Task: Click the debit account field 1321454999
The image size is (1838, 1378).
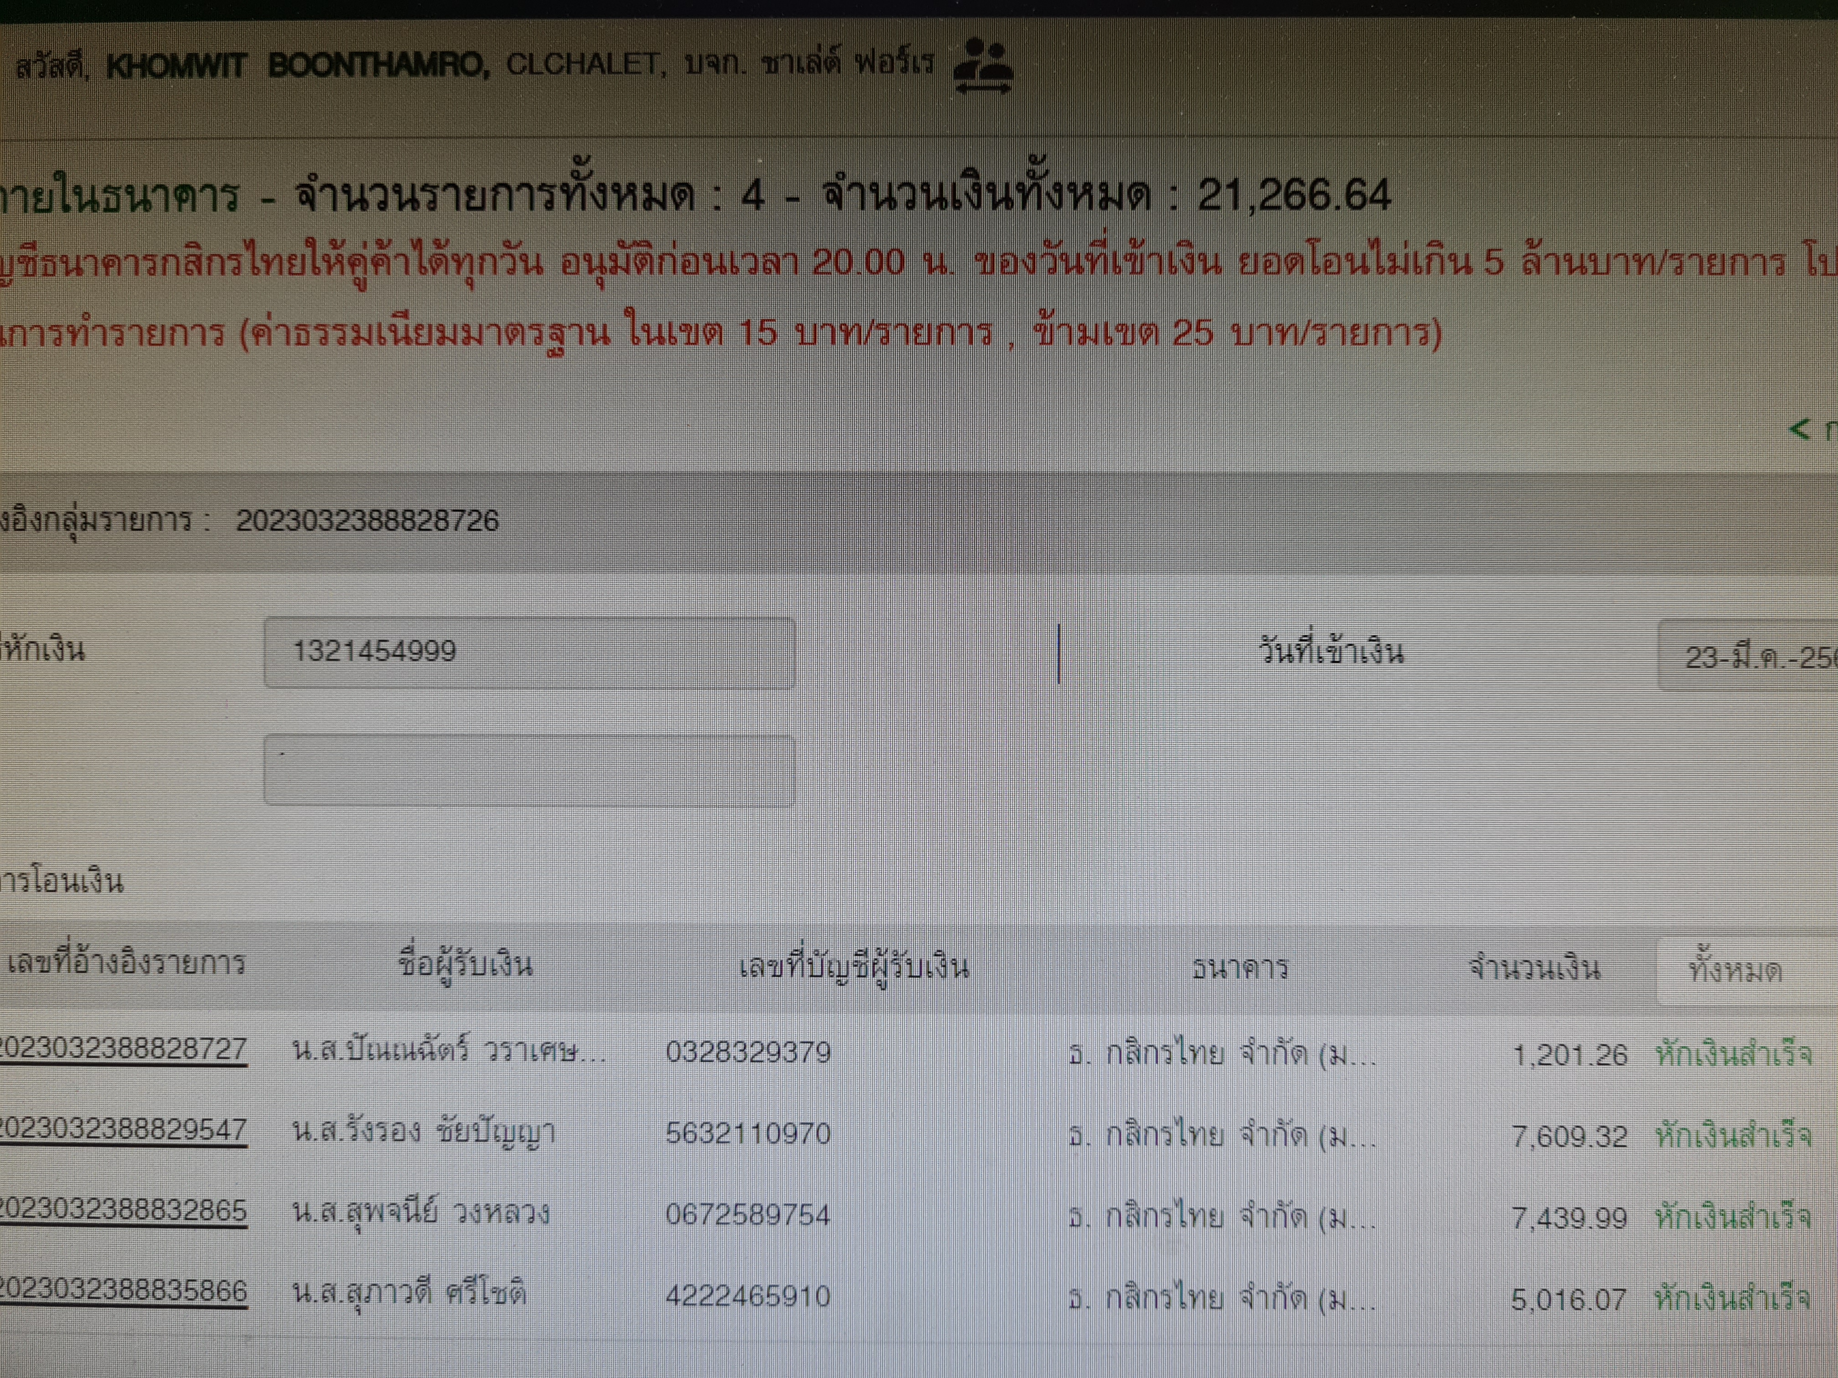Action: pos(529,652)
